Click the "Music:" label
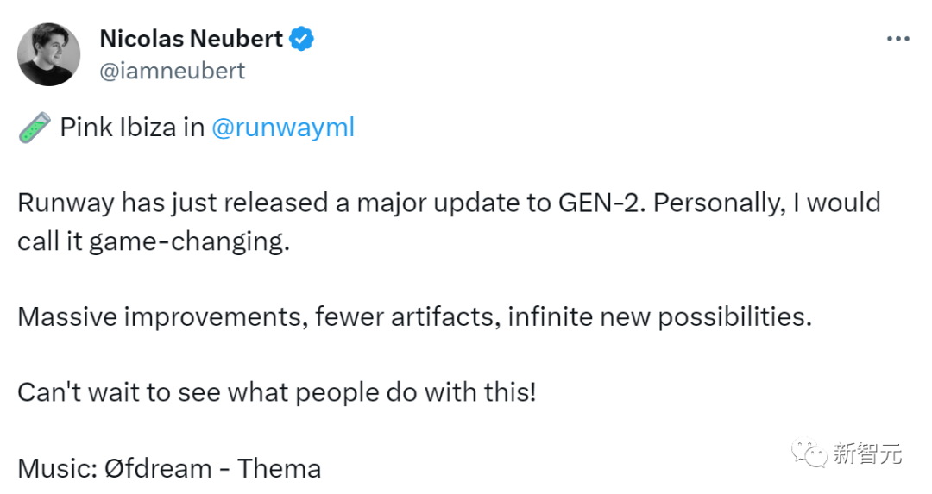 pyautogui.click(x=55, y=468)
